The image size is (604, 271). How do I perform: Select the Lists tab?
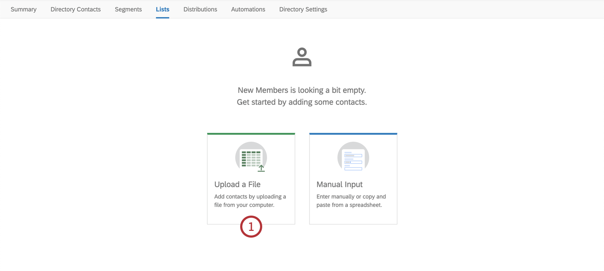point(162,9)
